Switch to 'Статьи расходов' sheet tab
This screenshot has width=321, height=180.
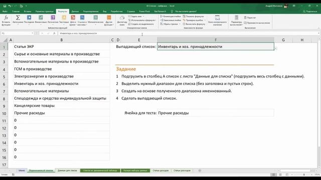182,170
